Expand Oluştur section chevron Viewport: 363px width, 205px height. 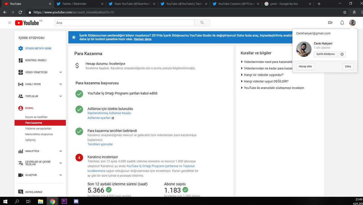[61, 175]
